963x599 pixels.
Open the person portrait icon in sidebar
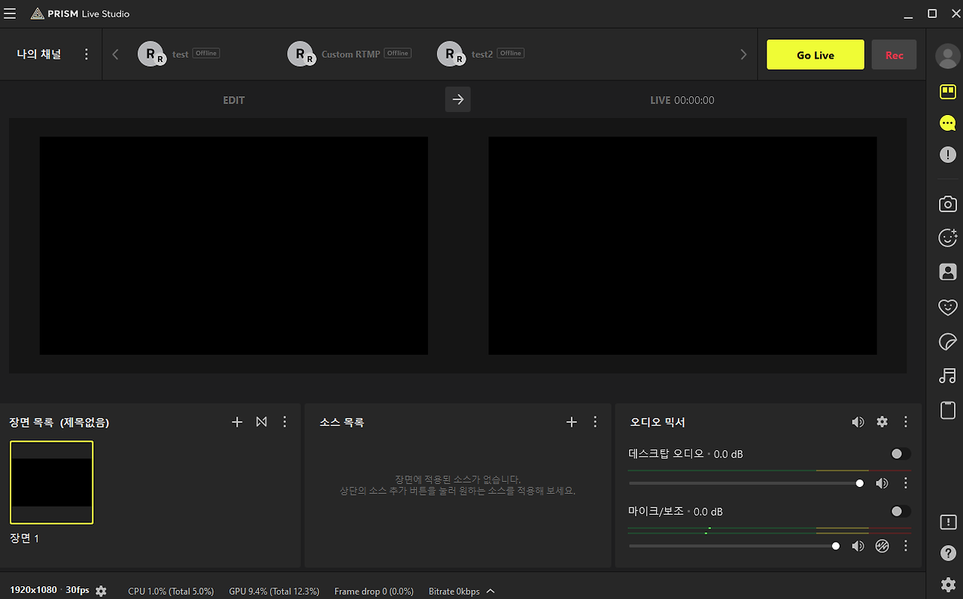(948, 272)
